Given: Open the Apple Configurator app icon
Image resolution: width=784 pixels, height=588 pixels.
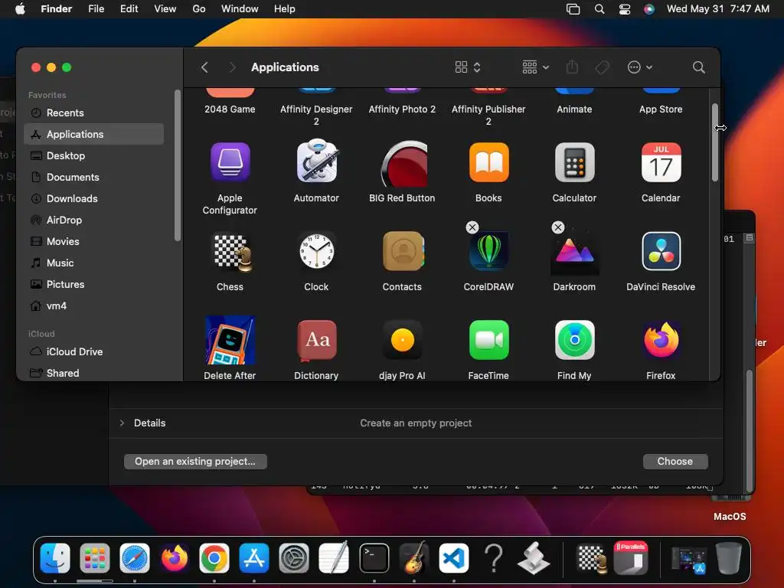Looking at the screenshot, I should click(x=230, y=162).
